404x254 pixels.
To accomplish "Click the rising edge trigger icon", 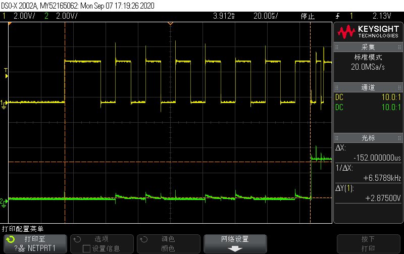I will click(338, 16).
